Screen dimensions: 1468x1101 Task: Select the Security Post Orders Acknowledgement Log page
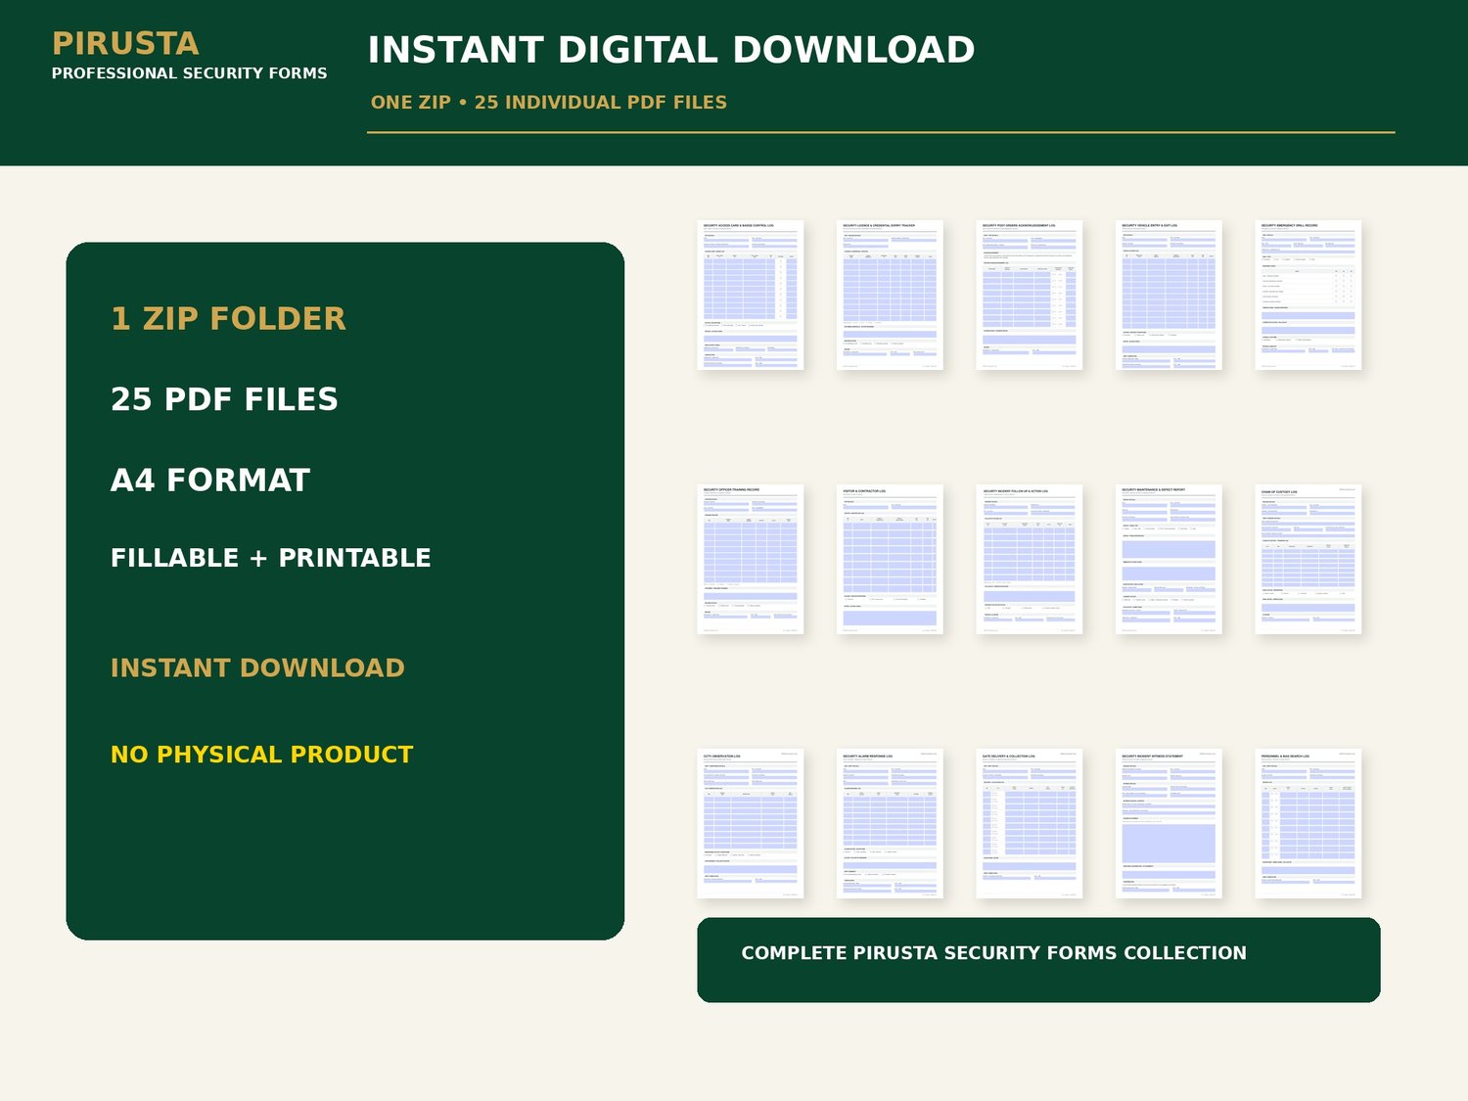pos(1030,295)
